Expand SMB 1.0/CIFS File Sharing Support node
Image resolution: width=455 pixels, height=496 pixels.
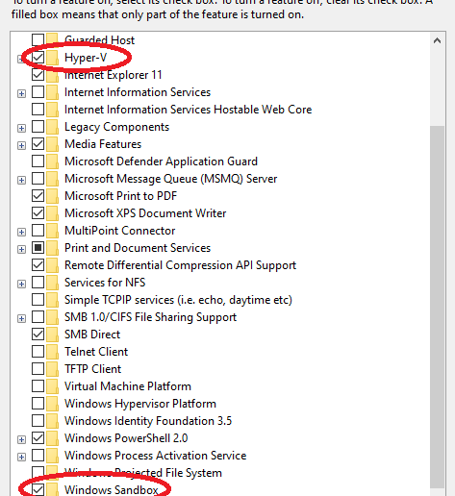(x=21, y=318)
